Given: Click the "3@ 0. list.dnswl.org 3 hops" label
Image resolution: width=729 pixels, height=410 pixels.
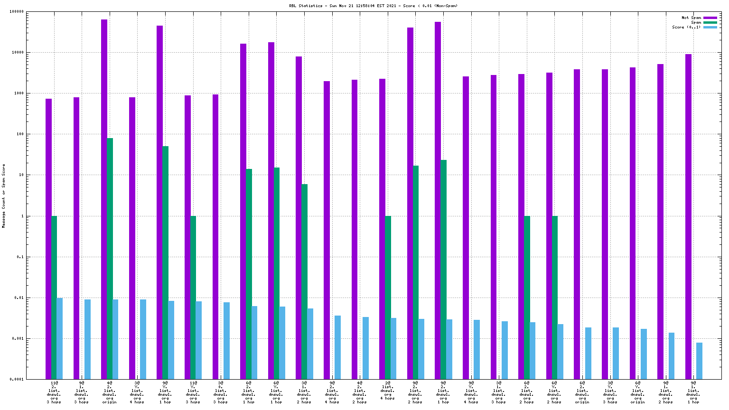Looking at the screenshot, I should click(220, 392).
